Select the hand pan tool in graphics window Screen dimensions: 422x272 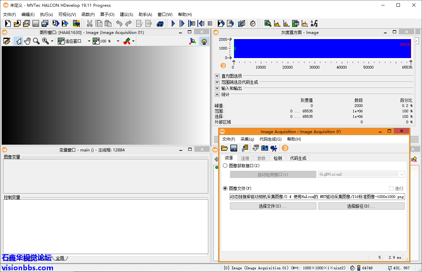click(x=27, y=41)
